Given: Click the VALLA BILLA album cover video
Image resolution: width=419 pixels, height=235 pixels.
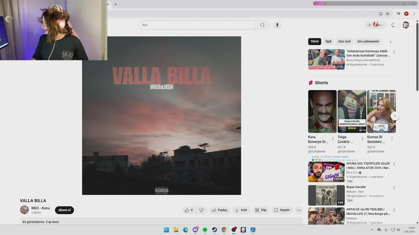Looking at the screenshot, I should tap(161, 116).
